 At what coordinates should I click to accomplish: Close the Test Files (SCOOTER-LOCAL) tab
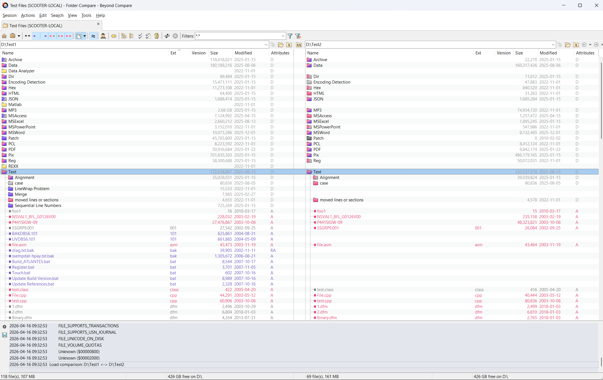point(98,24)
